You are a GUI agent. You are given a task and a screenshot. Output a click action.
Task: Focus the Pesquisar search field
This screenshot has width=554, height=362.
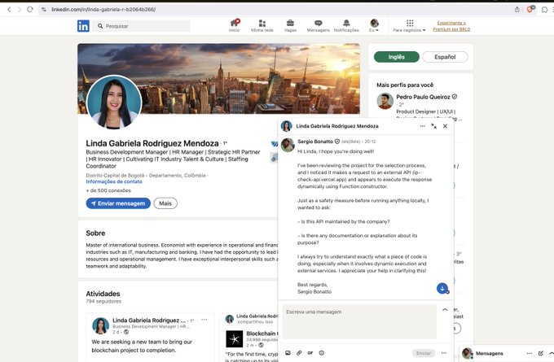pos(141,26)
